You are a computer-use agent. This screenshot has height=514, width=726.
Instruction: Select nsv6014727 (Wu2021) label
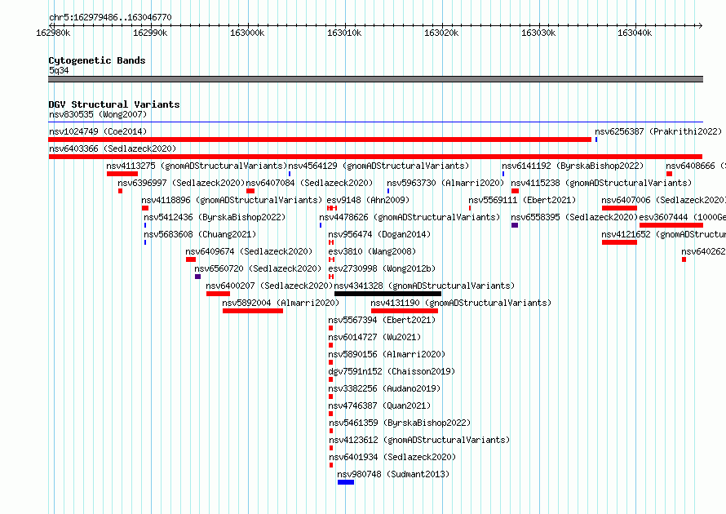[374, 337]
